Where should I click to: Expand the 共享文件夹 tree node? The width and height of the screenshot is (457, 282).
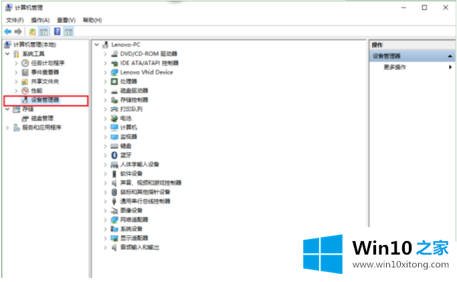click(16, 82)
